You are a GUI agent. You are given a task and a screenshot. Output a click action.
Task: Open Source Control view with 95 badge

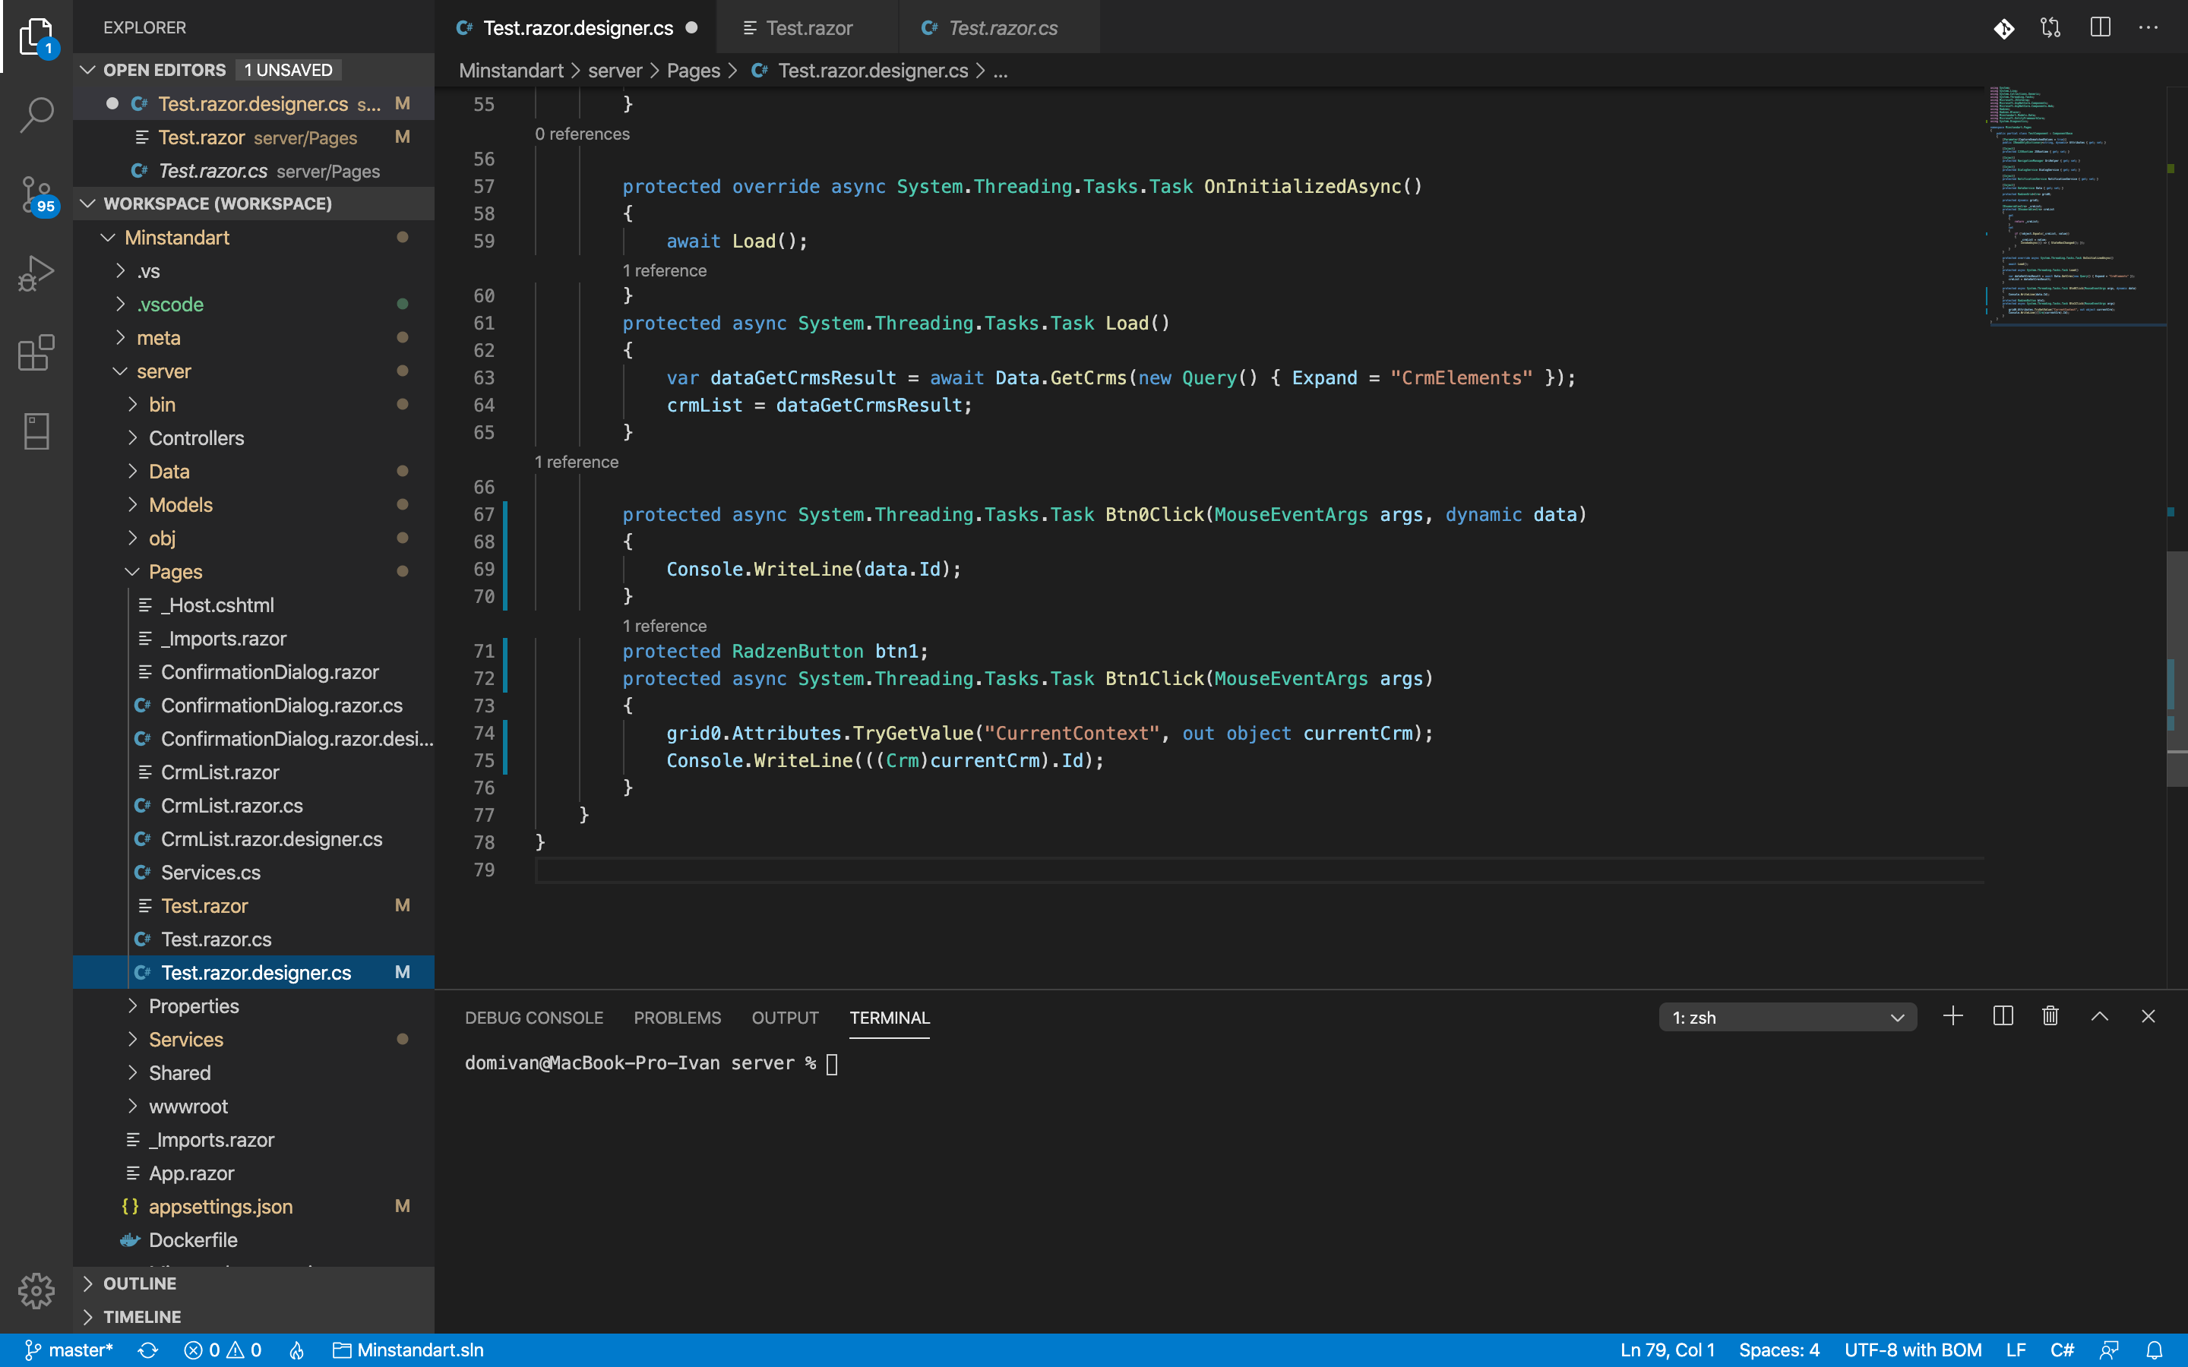click(x=36, y=194)
